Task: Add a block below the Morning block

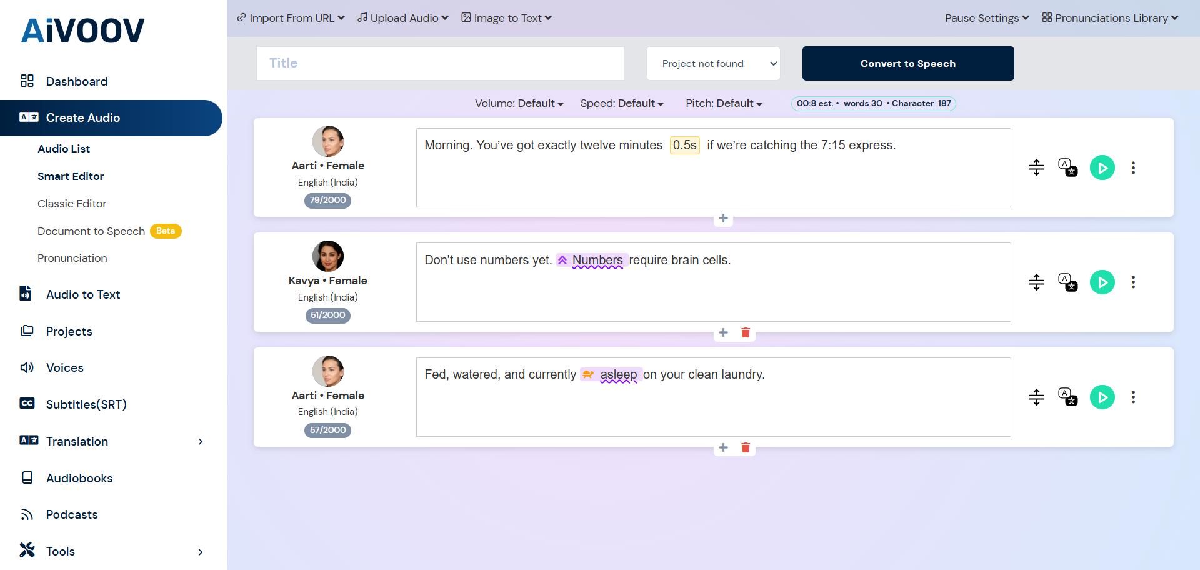Action: [x=723, y=218]
